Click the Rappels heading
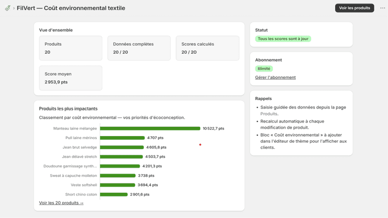Image resolution: width=388 pixels, height=218 pixels. click(263, 98)
